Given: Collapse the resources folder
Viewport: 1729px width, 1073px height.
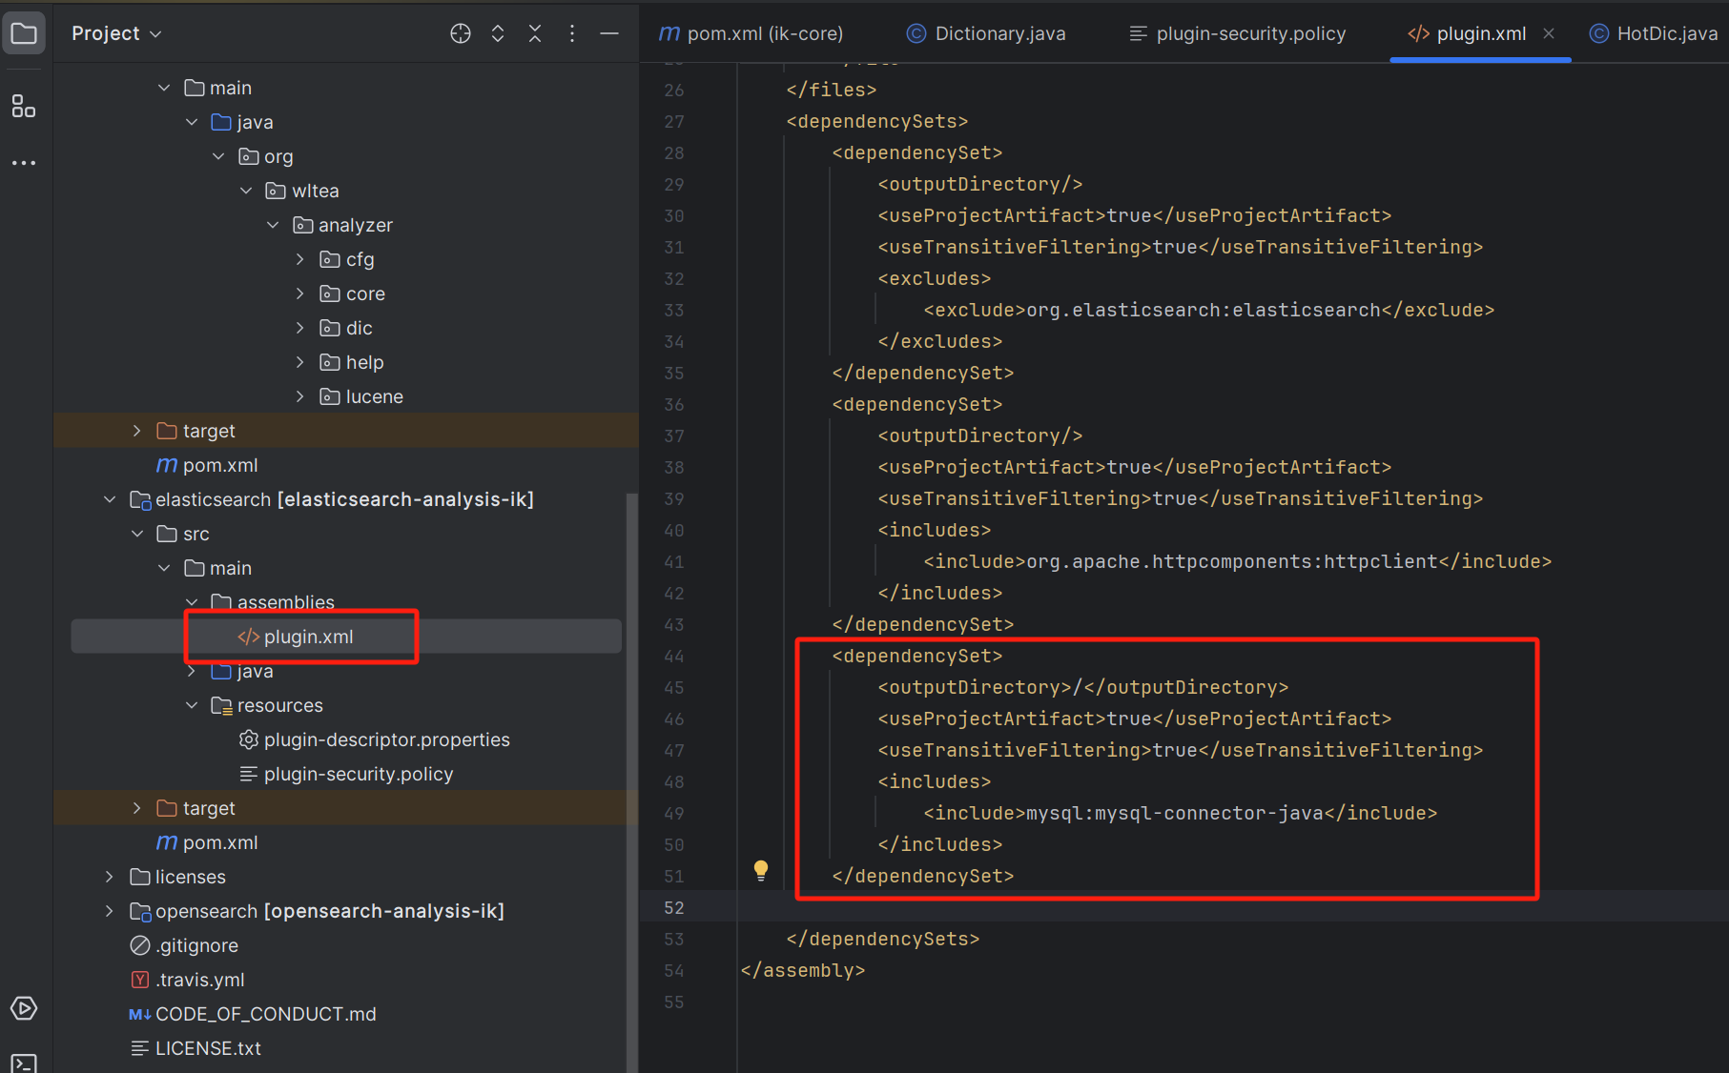Looking at the screenshot, I should [x=192, y=705].
